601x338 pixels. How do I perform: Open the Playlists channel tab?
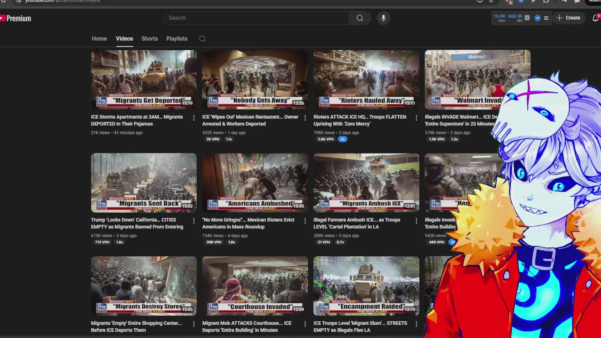(177, 38)
